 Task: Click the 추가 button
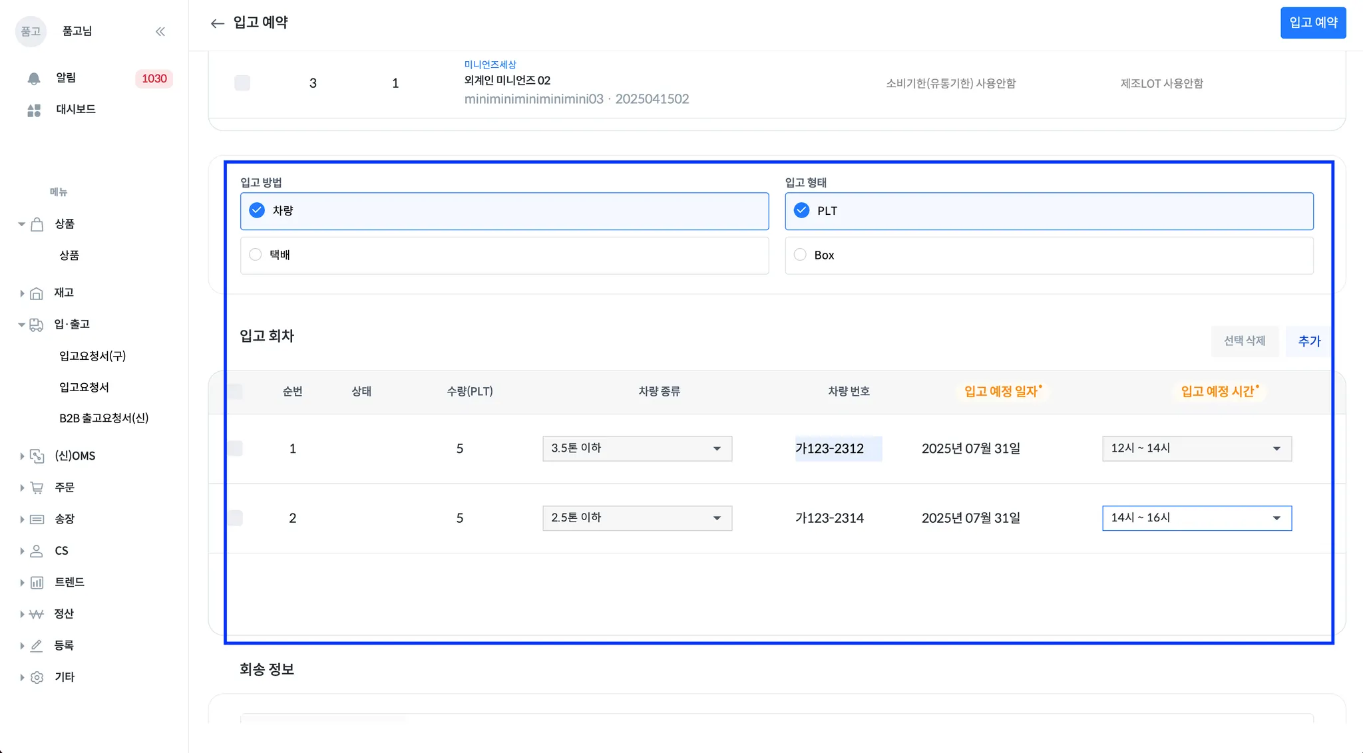pos(1308,341)
